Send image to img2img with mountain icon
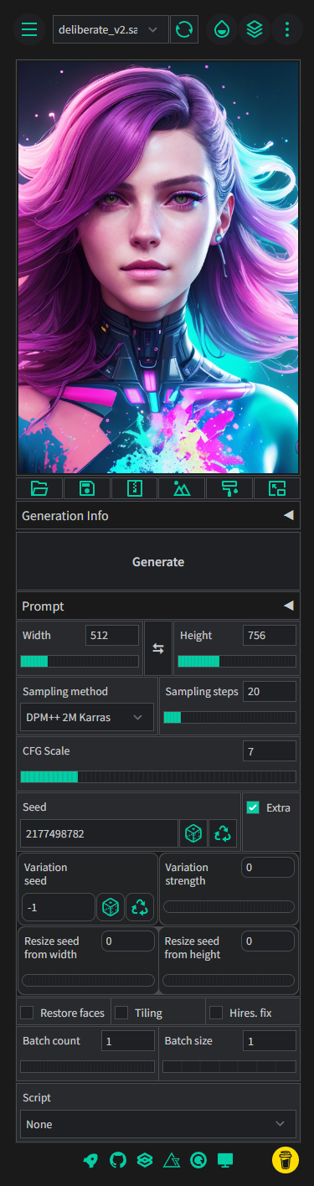This screenshot has width=314, height=1186. pyautogui.click(x=182, y=489)
